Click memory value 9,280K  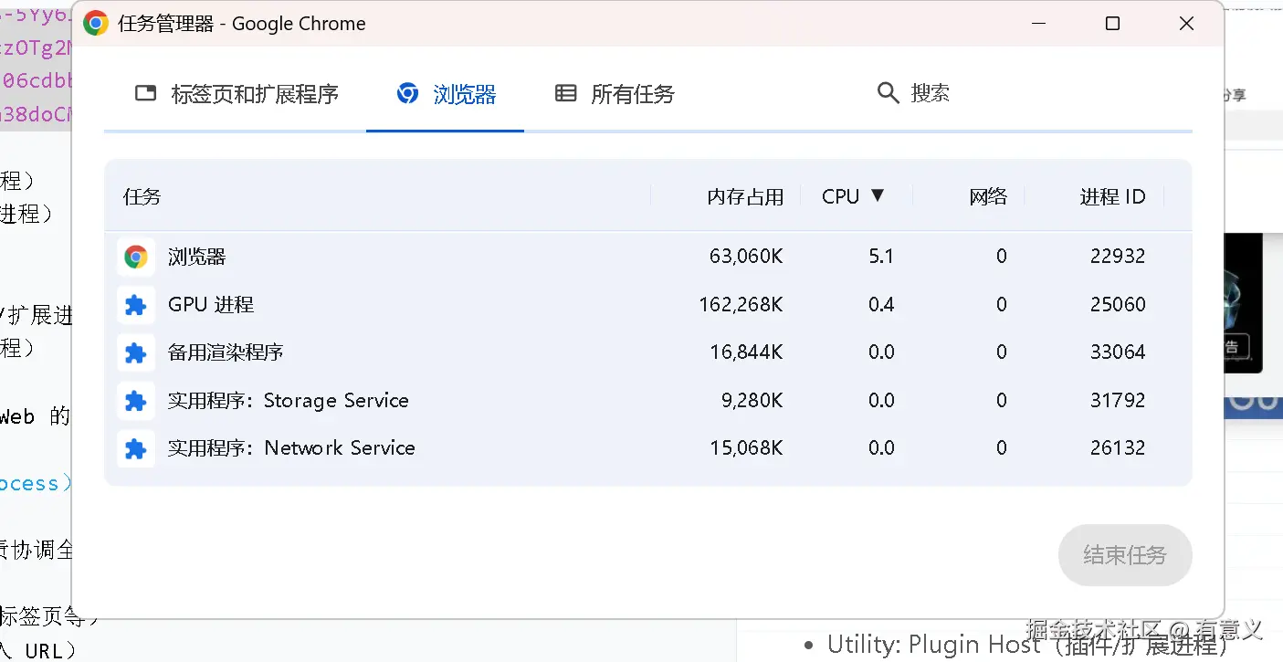click(752, 401)
